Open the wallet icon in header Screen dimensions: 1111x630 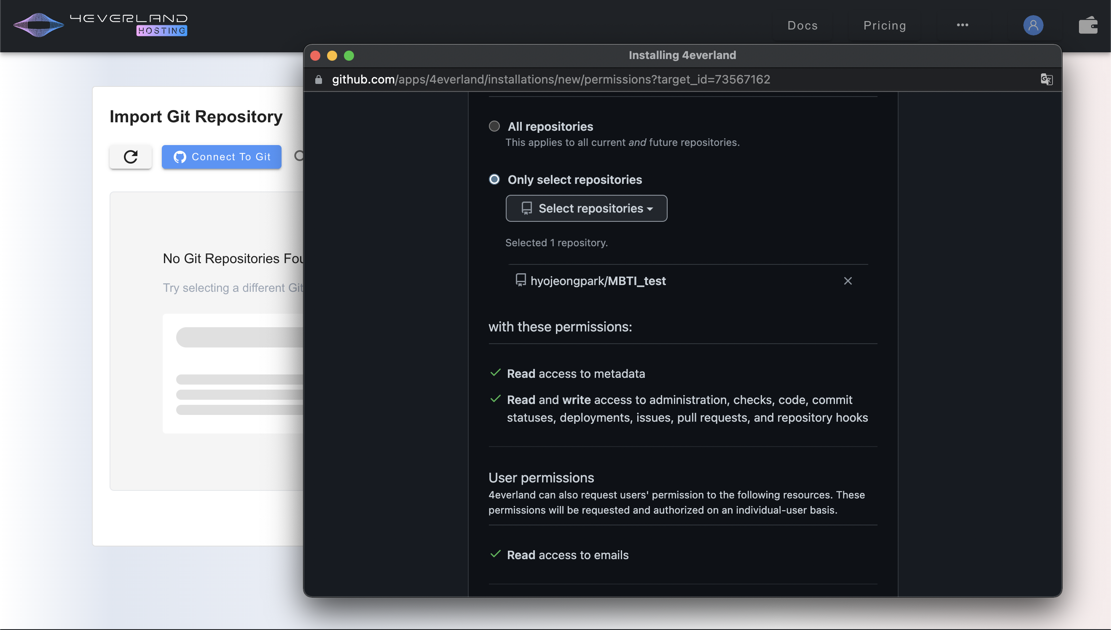tap(1088, 25)
